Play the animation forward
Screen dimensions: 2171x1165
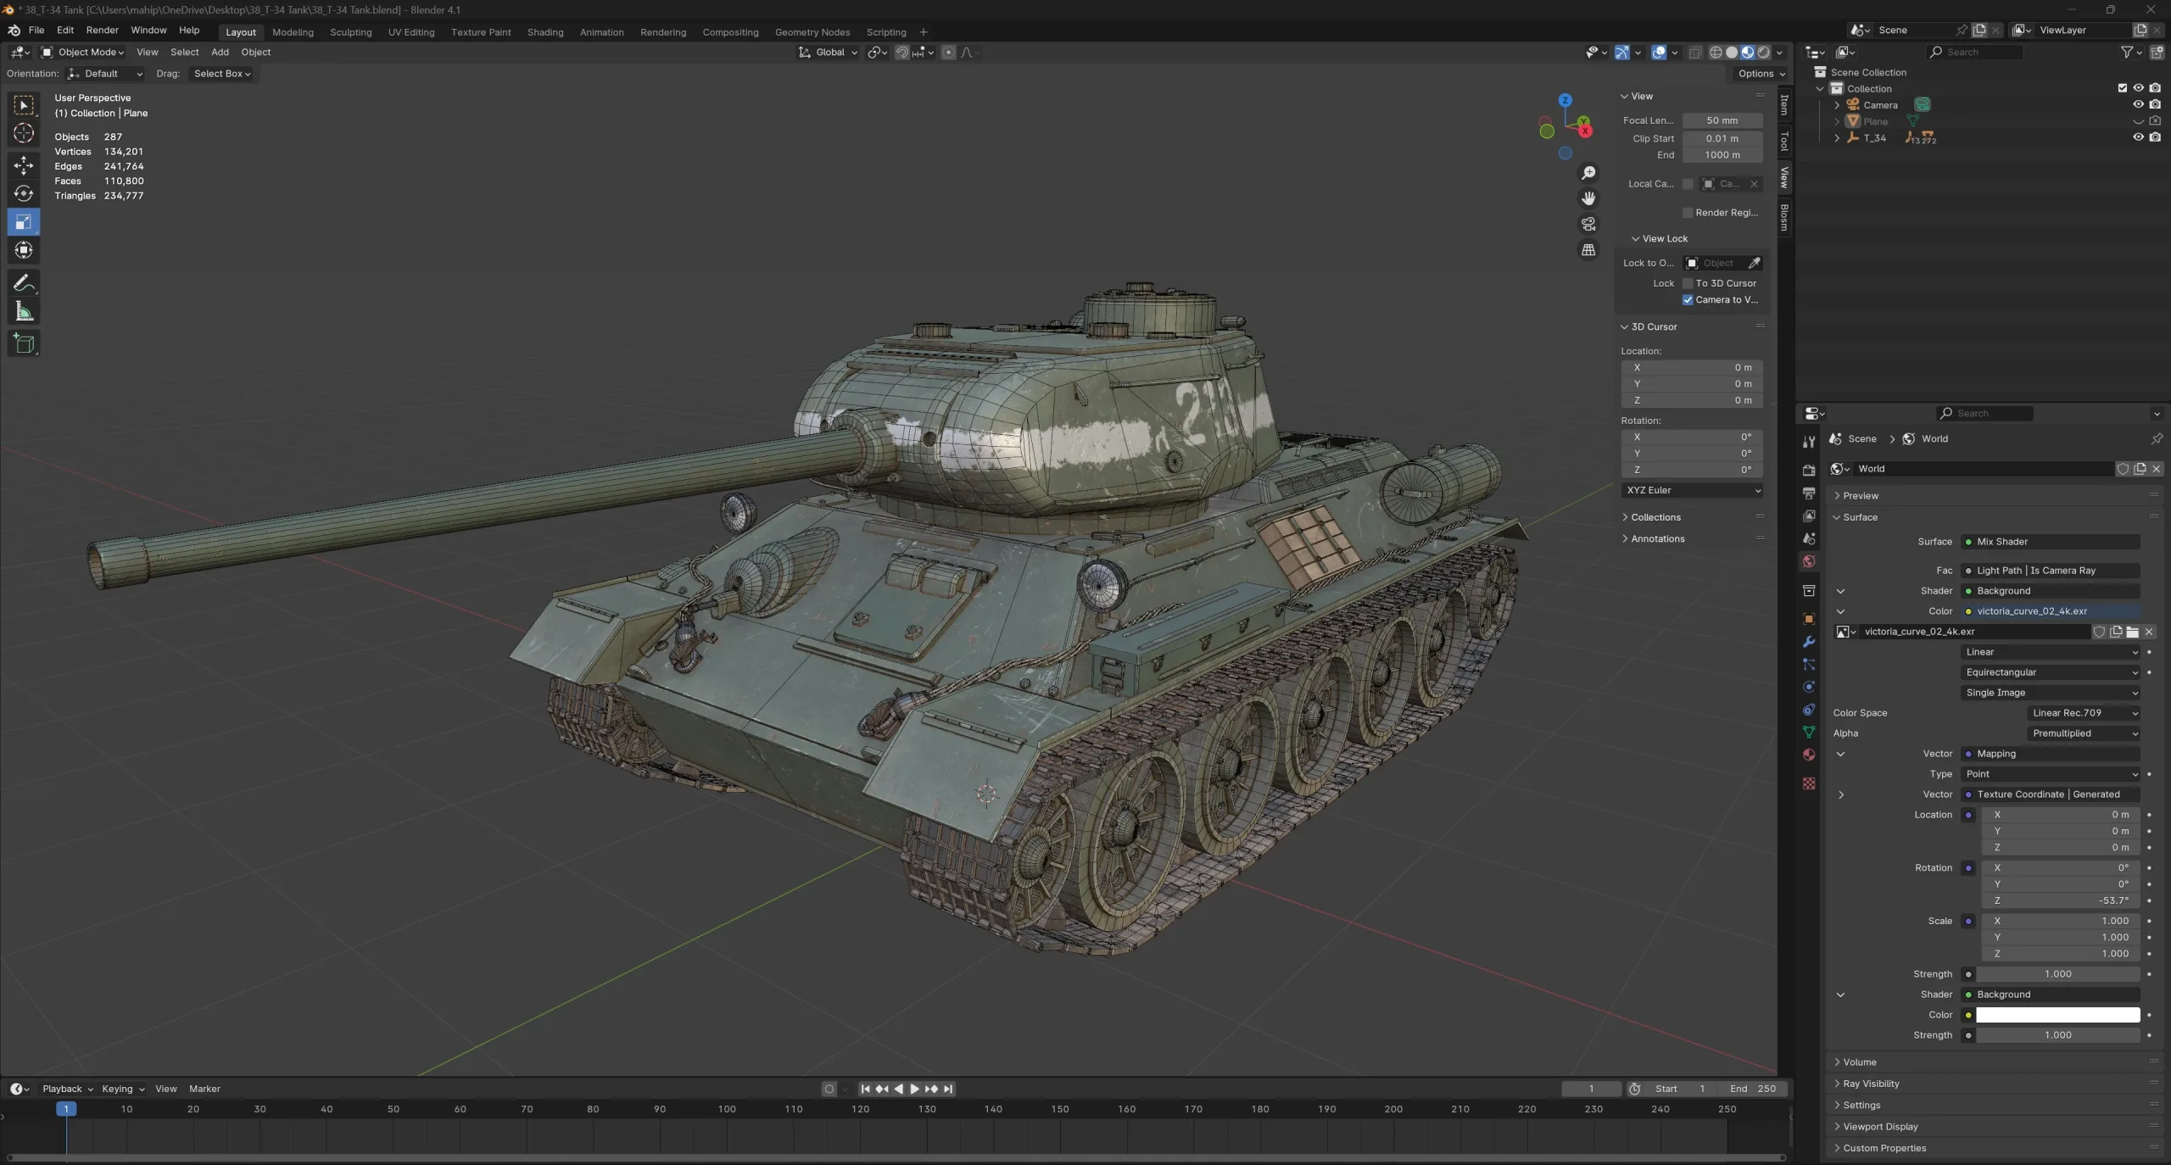click(x=914, y=1089)
